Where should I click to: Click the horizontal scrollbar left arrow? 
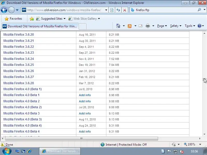pos(3,138)
